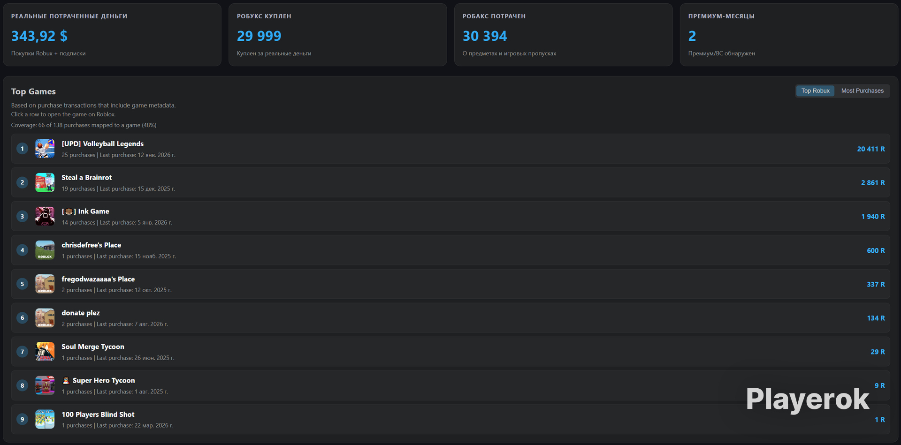Image resolution: width=901 pixels, height=445 pixels.
Task: Open the donate plez title
Action: pyautogui.click(x=81, y=313)
